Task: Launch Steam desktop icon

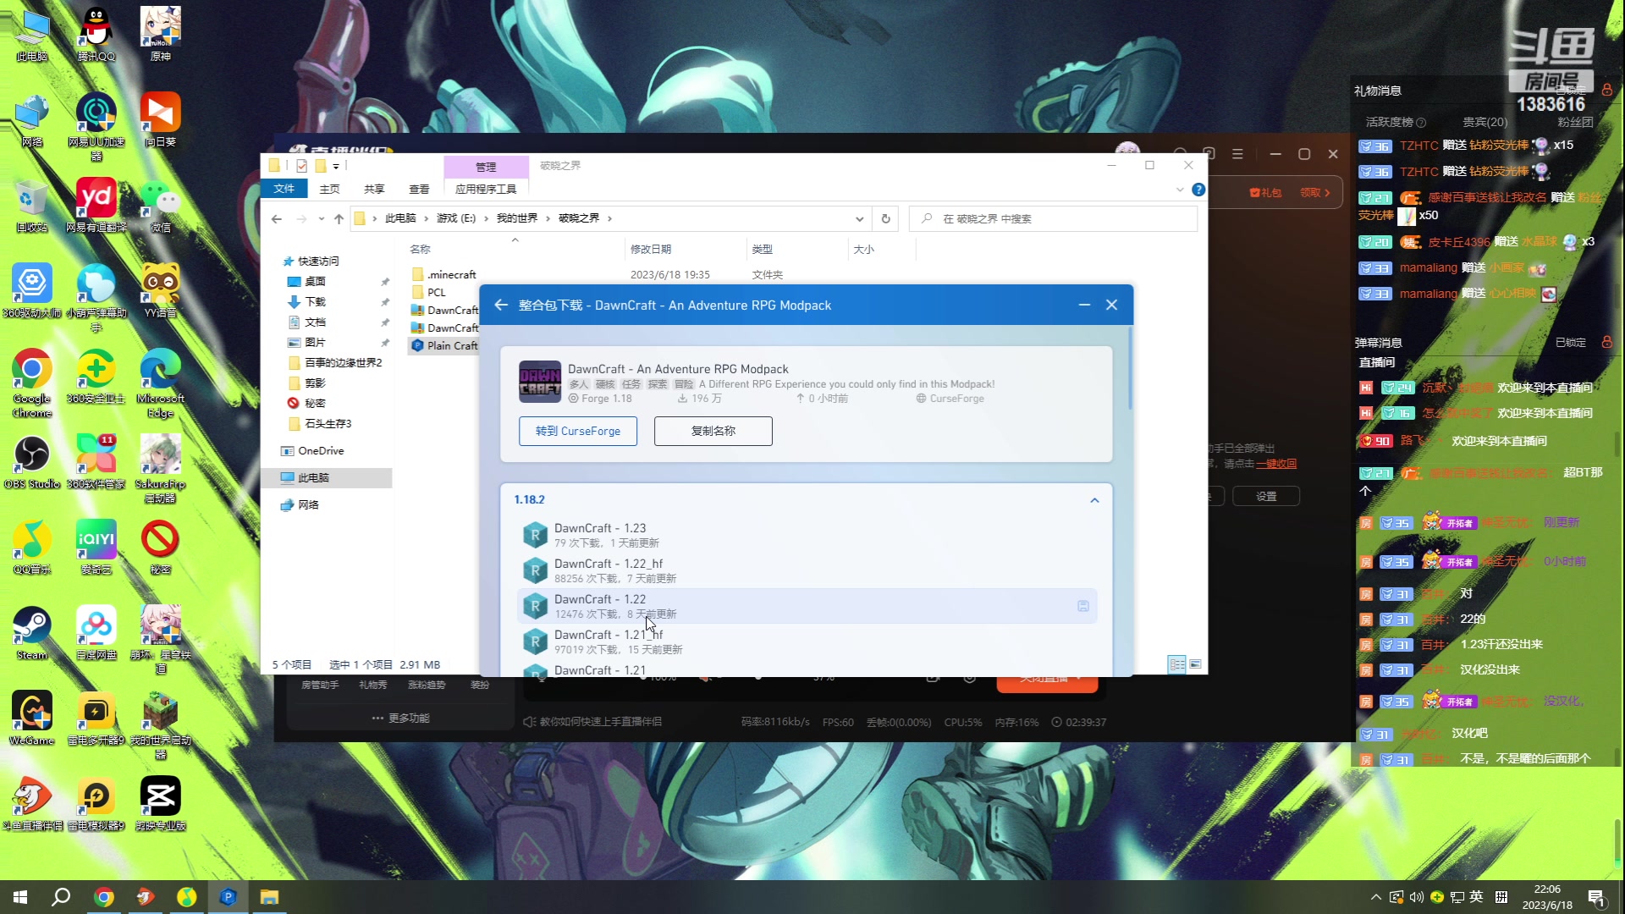Action: tap(32, 632)
